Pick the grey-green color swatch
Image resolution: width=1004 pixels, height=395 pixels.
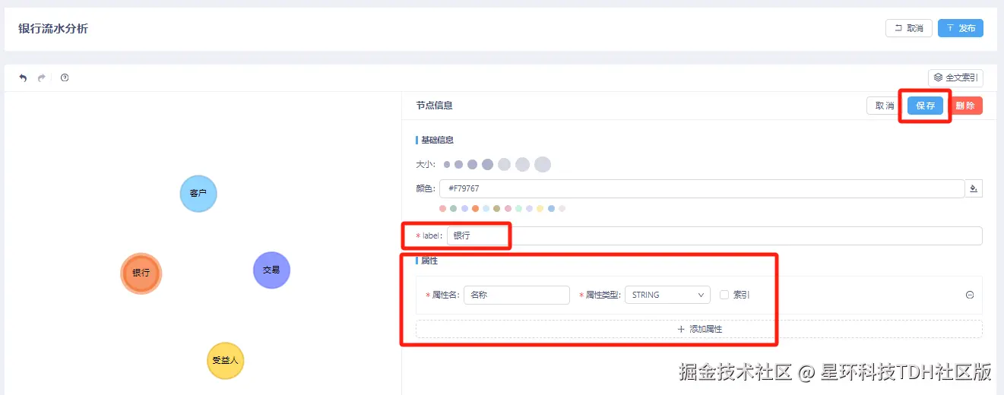coord(453,208)
